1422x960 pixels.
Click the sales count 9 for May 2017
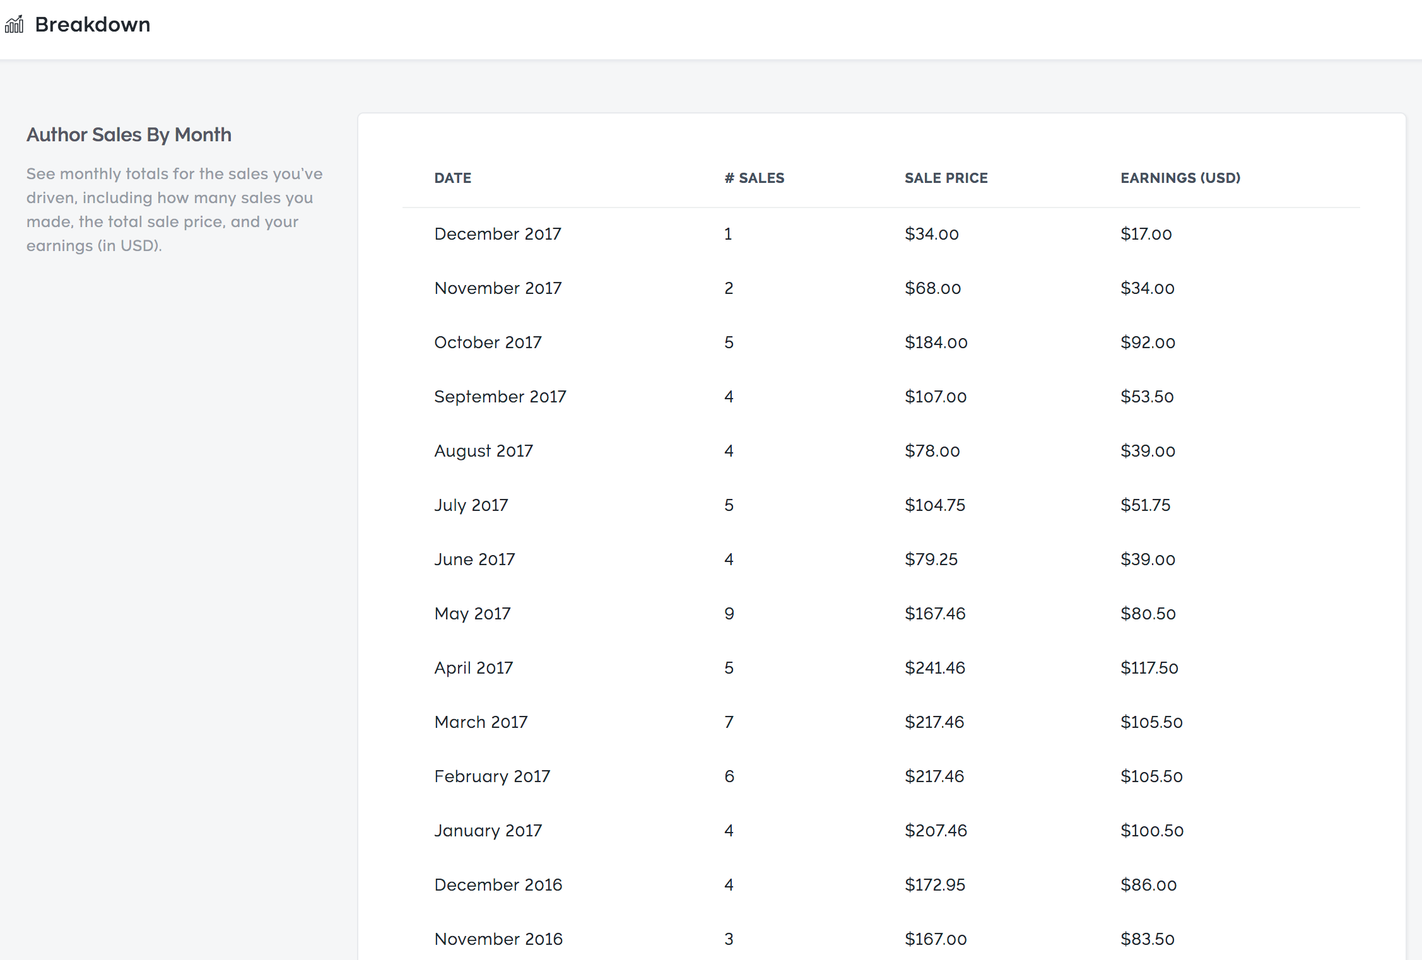pos(729,614)
